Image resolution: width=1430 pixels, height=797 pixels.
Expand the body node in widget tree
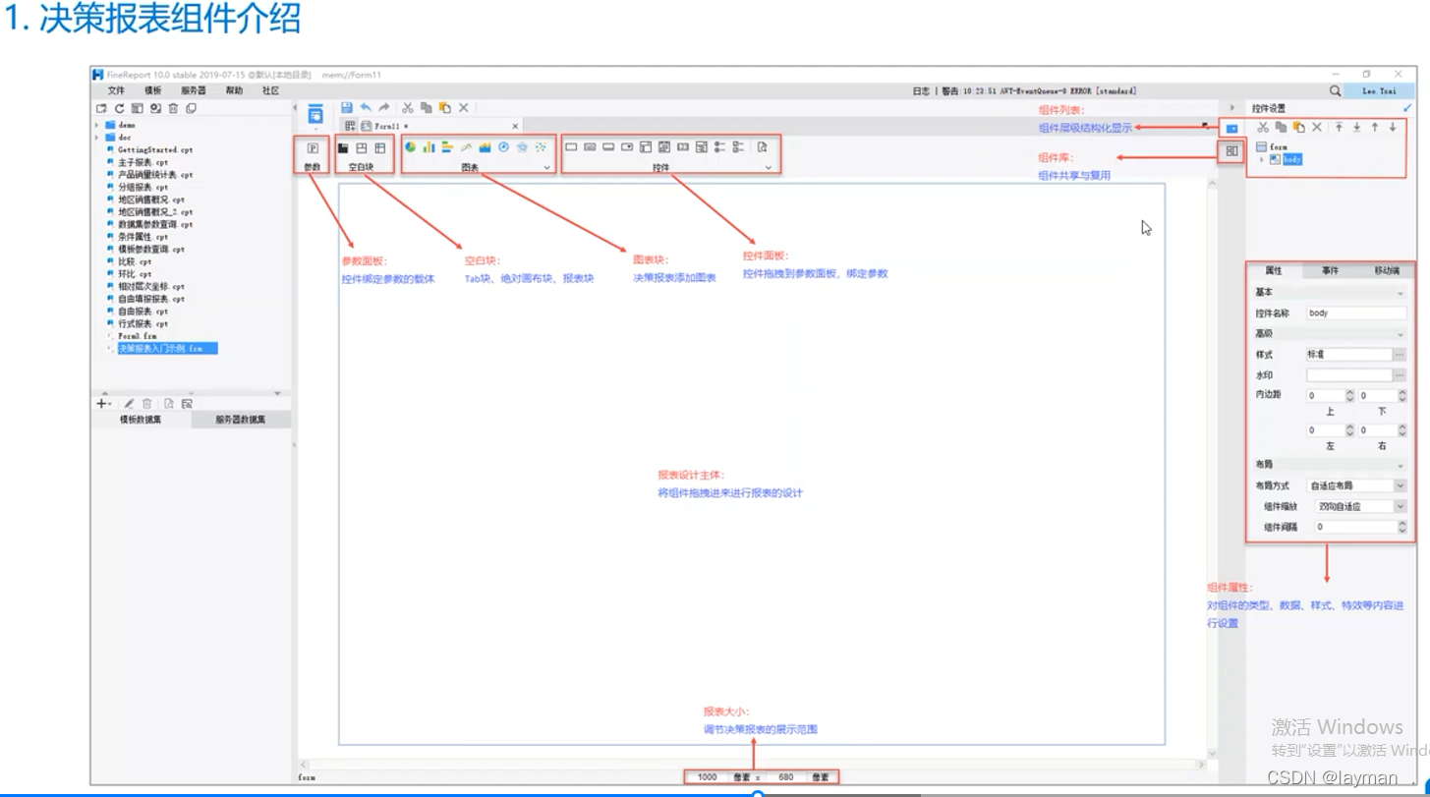coord(1262,159)
